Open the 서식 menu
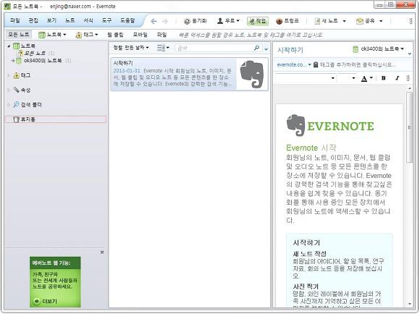This screenshot has width=420, height=314. pyautogui.click(x=88, y=20)
